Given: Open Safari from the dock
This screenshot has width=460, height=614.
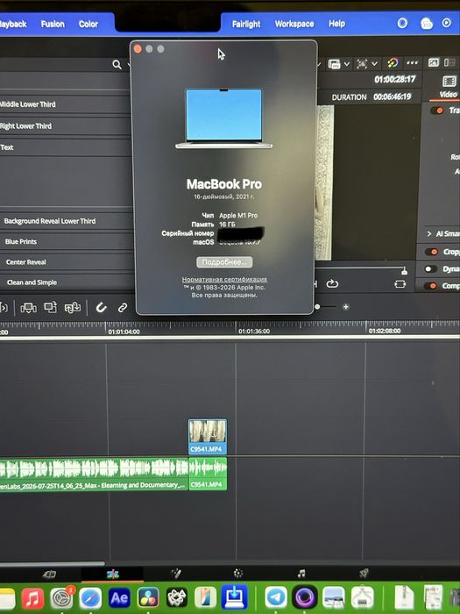Looking at the screenshot, I should tap(90, 598).
